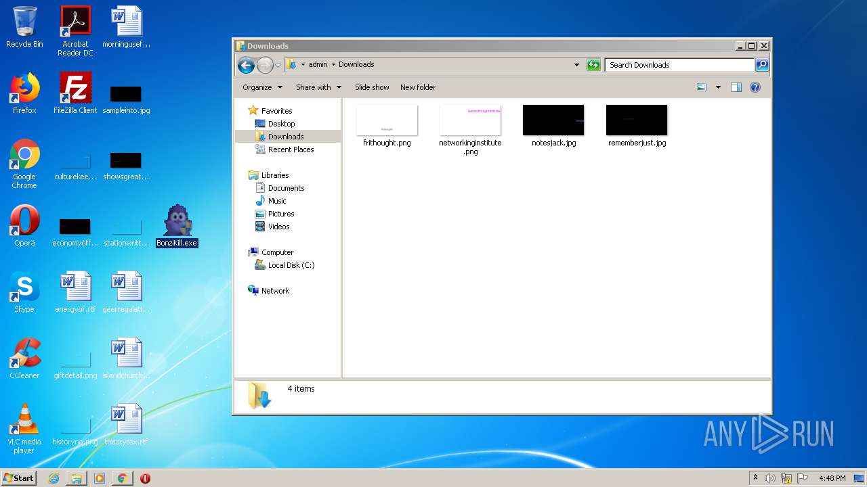Launch Acrobat Reader DC from the desktop
This screenshot has height=487, width=867.
[x=75, y=31]
